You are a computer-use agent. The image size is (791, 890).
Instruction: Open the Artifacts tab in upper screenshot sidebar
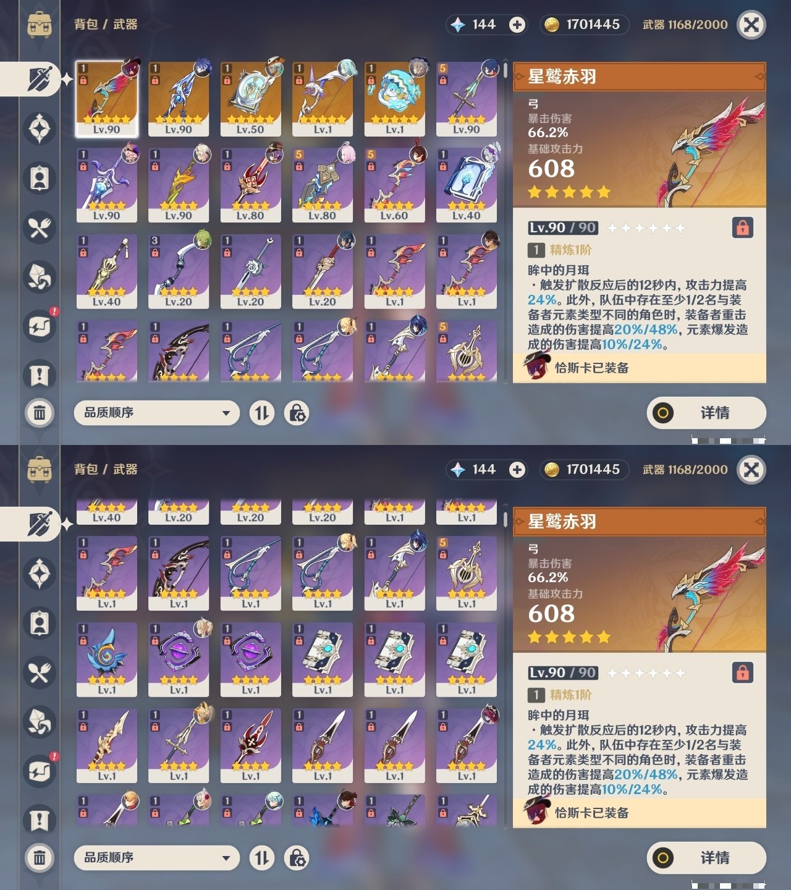tap(40, 129)
